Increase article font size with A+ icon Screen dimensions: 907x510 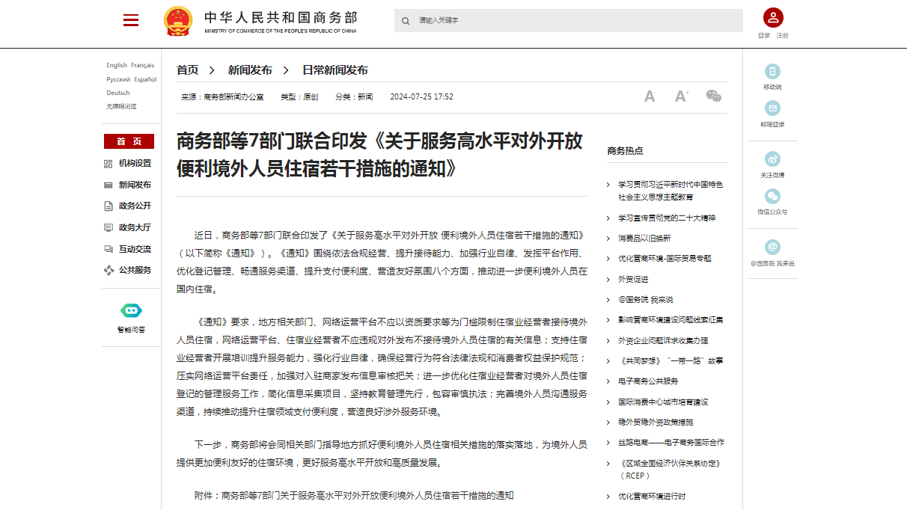pos(681,96)
